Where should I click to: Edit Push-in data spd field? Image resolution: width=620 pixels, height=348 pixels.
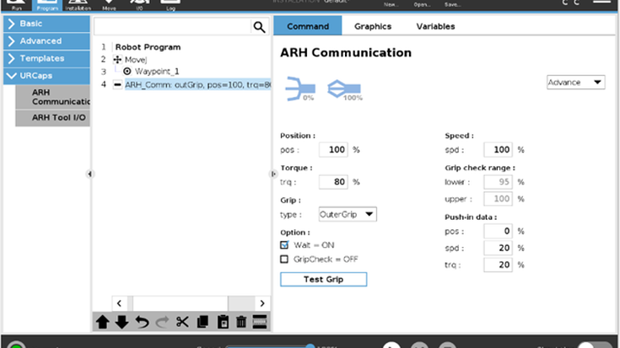[x=498, y=248]
